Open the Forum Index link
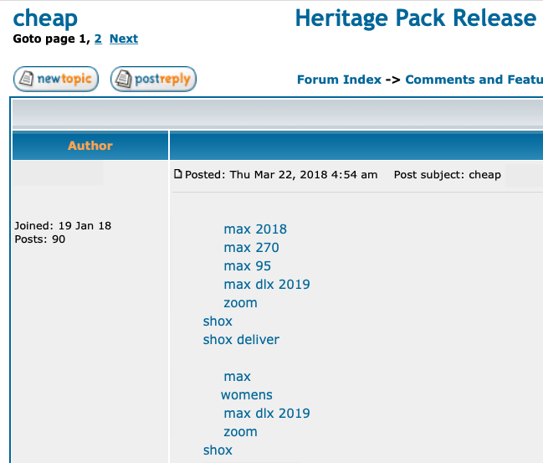This screenshot has height=463, width=543. tap(339, 80)
